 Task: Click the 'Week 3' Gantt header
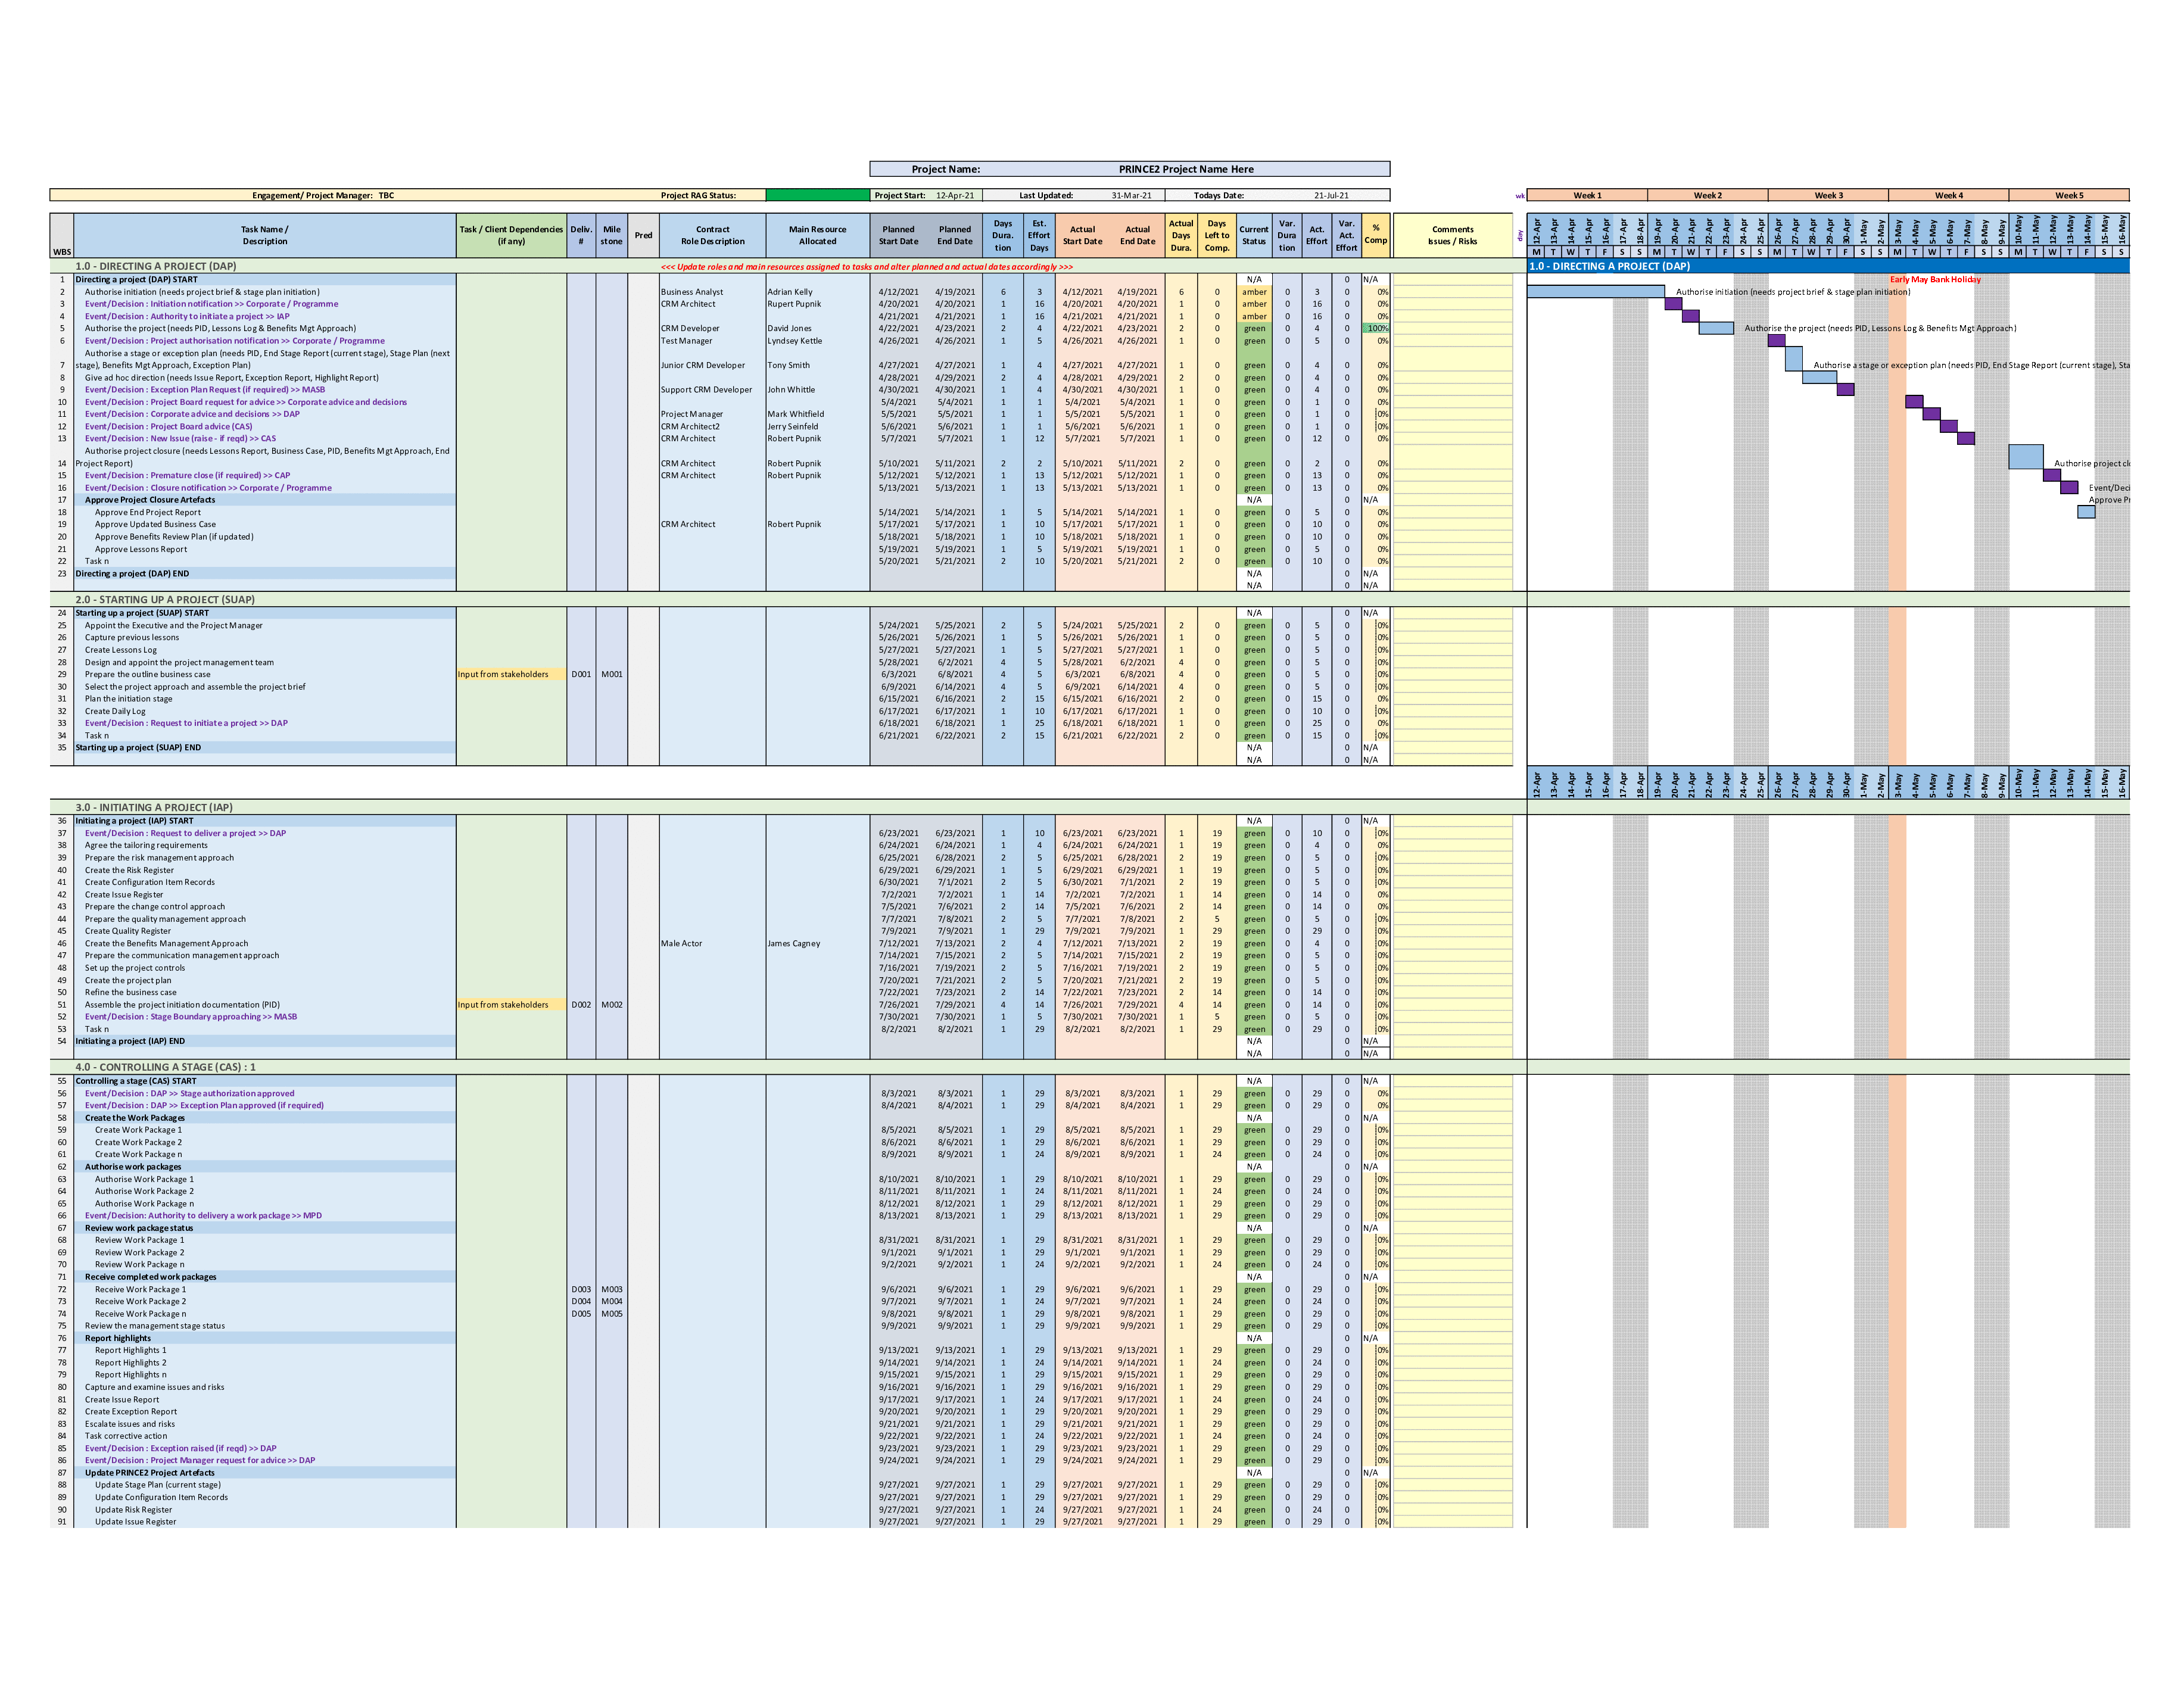pyautogui.click(x=1828, y=195)
